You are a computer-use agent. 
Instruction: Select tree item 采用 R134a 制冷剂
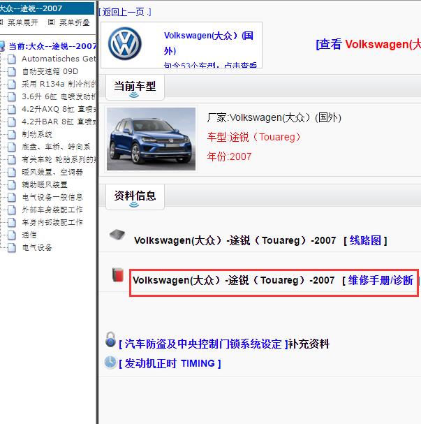59,84
